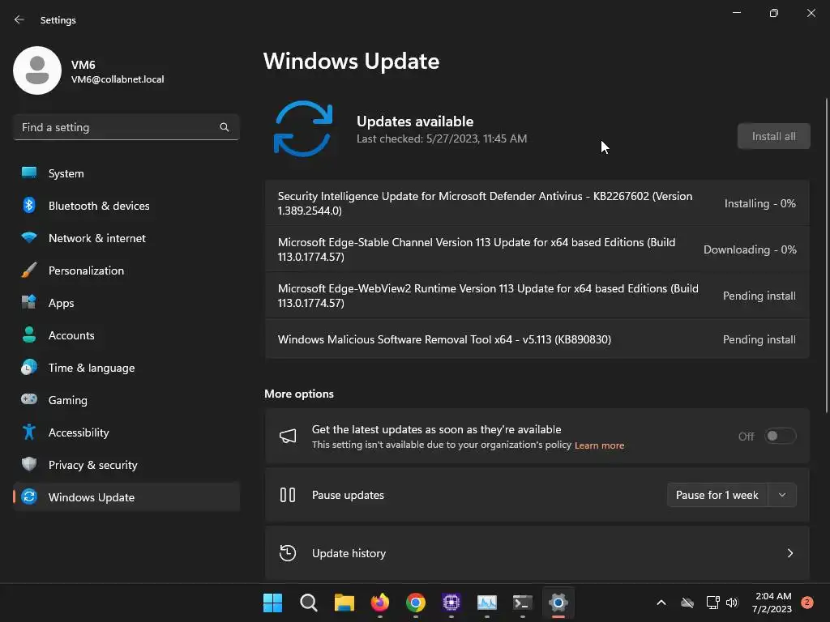Click the Personalization paintbrush icon
This screenshot has width=830, height=622.
[29, 271]
